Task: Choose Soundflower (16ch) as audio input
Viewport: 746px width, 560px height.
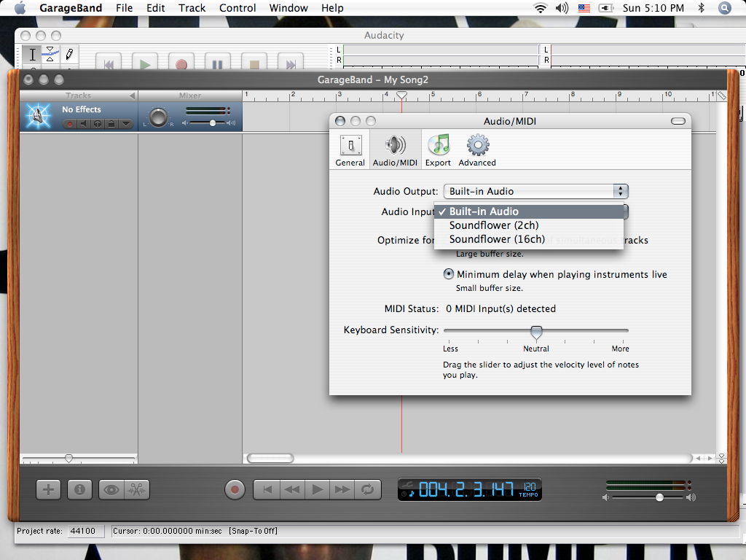Action: [529, 239]
